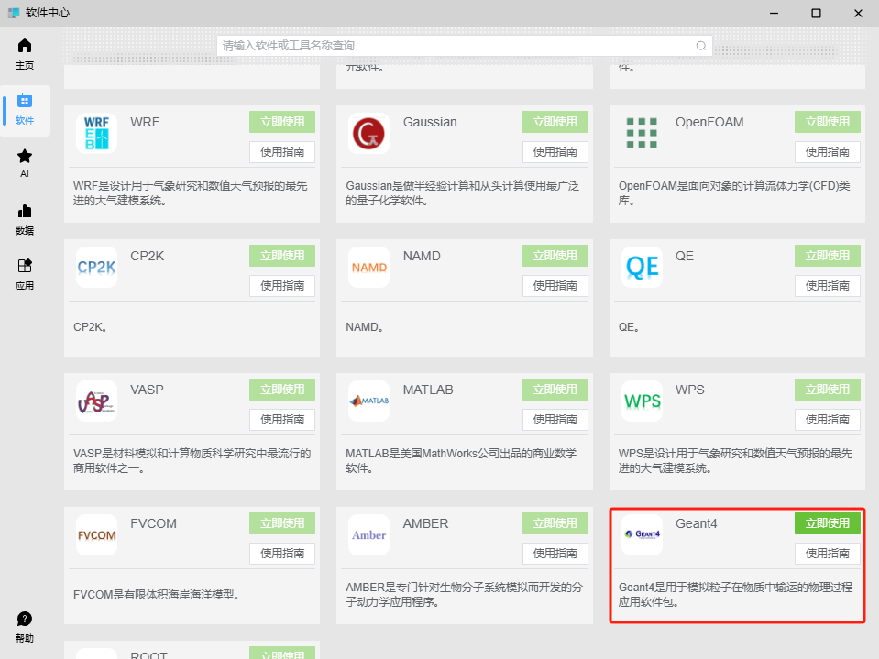This screenshot has height=659, width=879.
Task: Click the Amber software logo
Action: point(368,535)
